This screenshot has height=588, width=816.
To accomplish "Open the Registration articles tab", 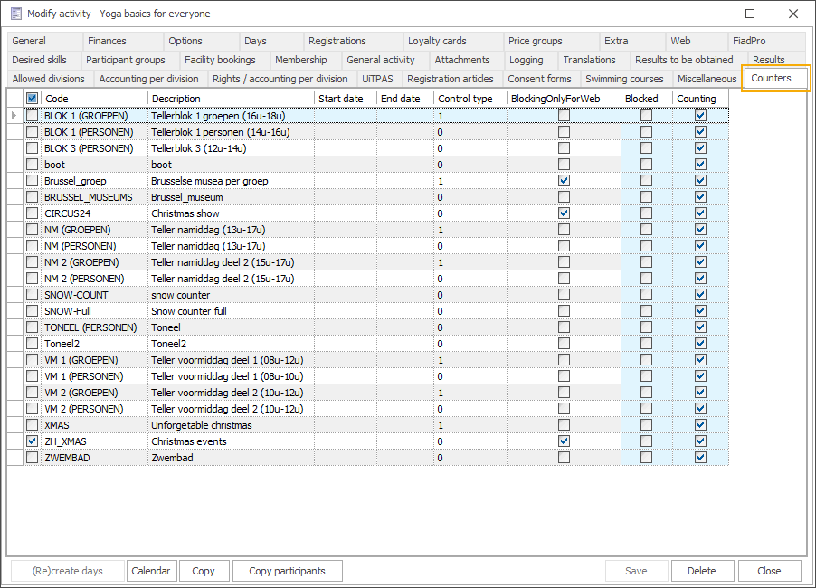I will (x=450, y=79).
